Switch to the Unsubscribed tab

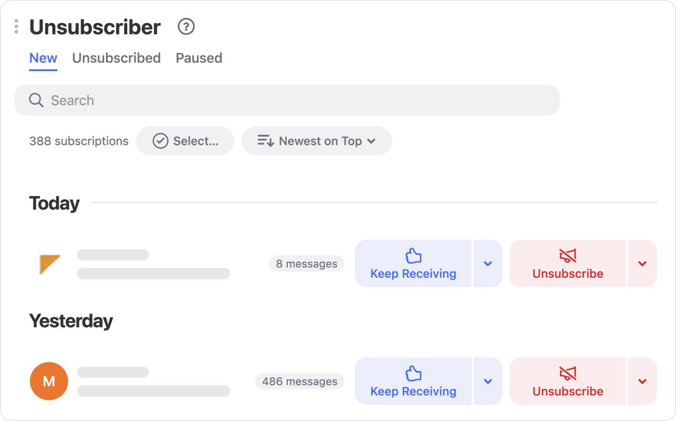point(116,58)
